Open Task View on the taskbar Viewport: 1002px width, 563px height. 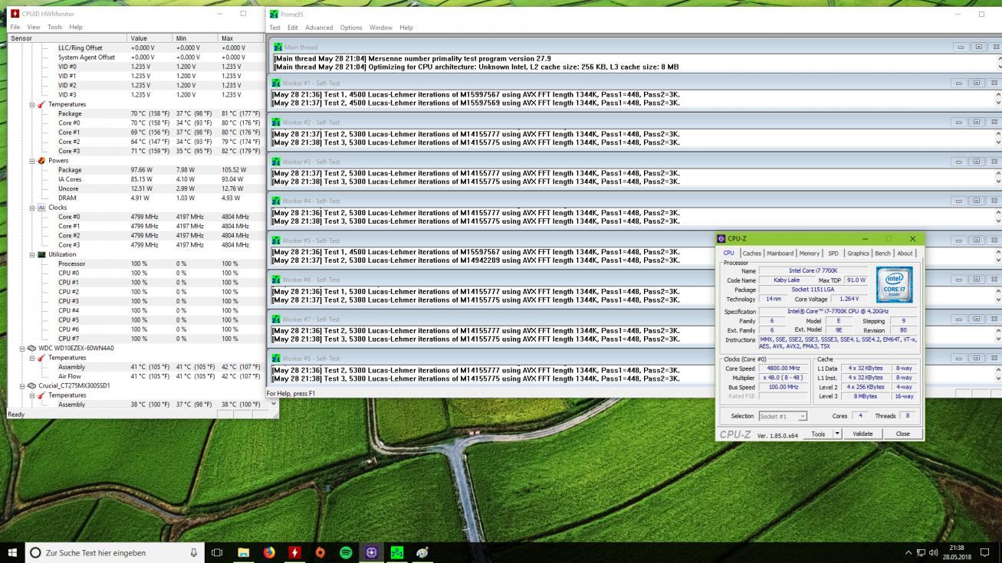(217, 552)
